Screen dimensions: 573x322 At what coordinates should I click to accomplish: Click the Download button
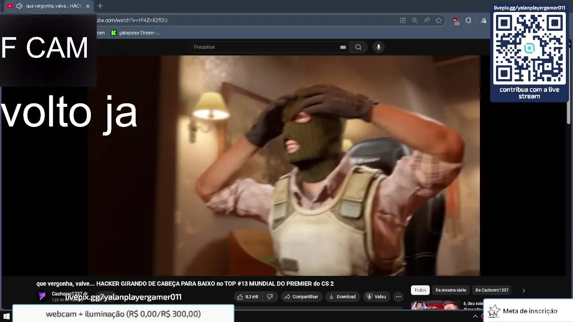(342, 297)
